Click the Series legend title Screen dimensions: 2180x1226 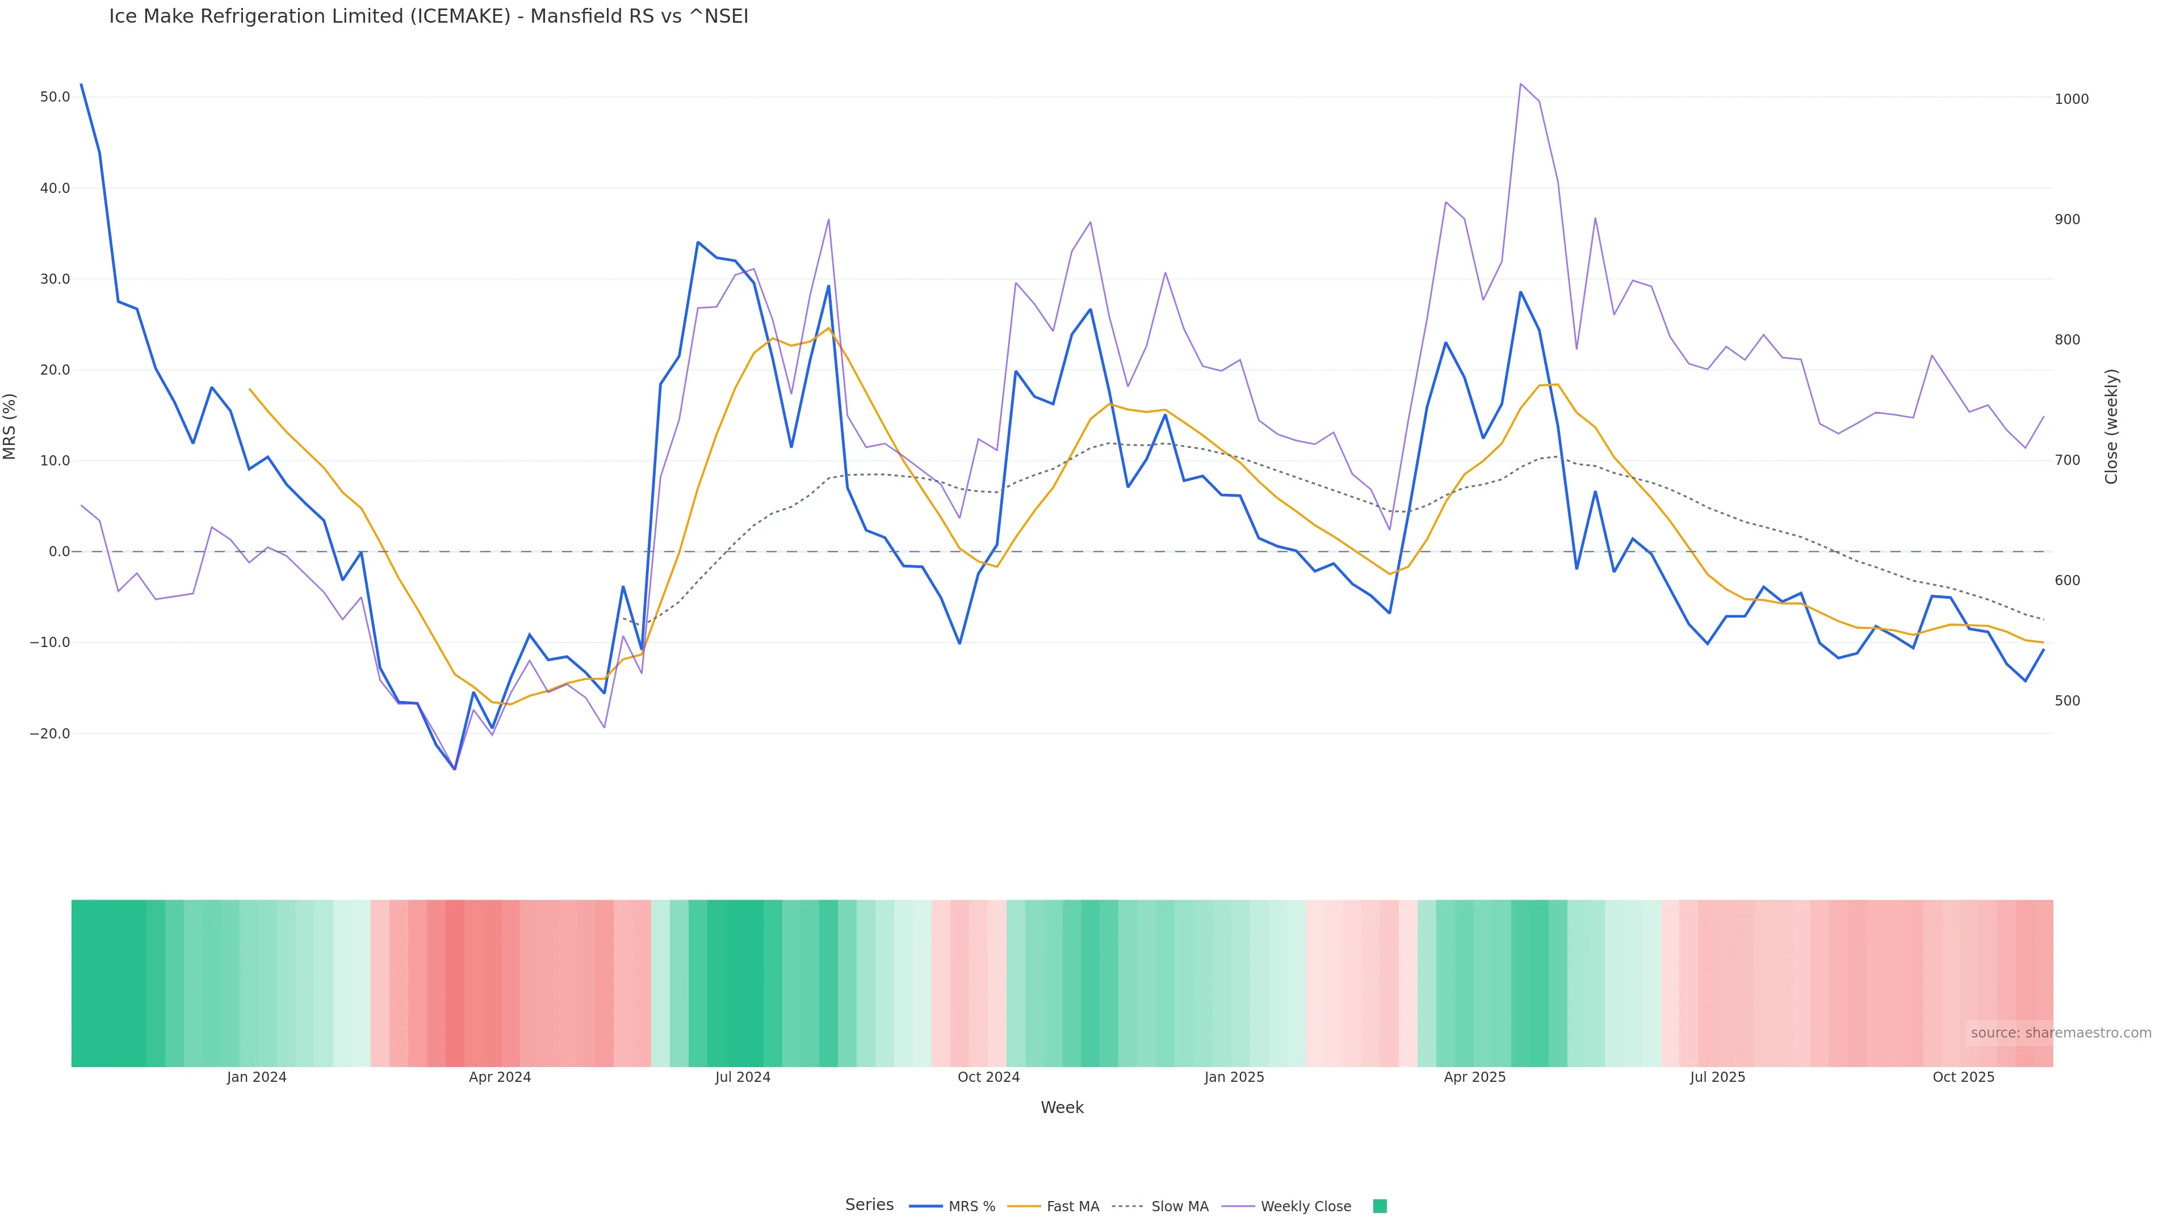click(x=869, y=1205)
